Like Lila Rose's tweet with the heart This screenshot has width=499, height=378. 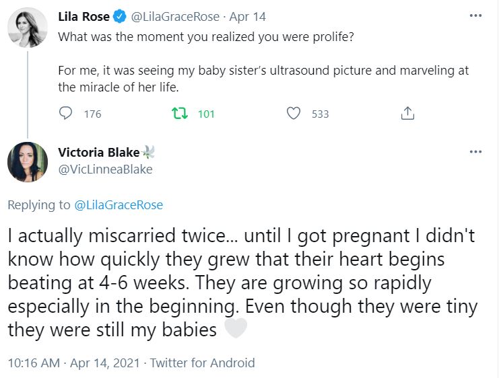click(294, 114)
